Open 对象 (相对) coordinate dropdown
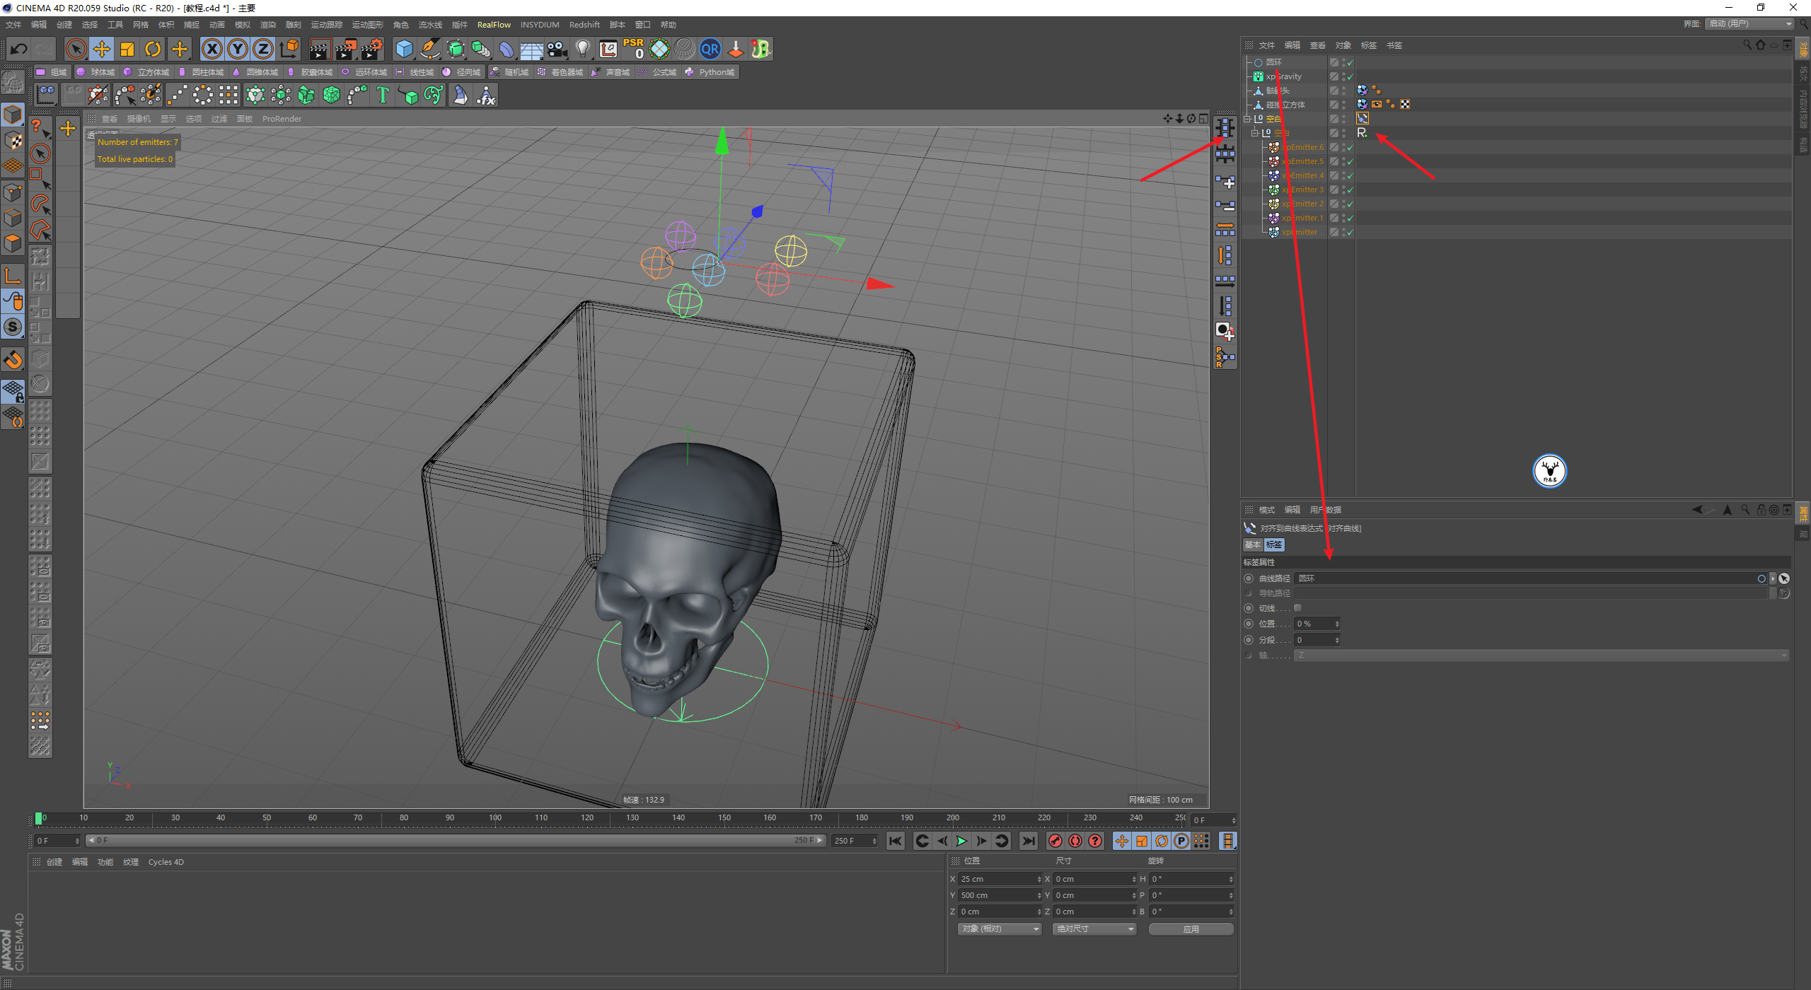The image size is (1811, 990). point(999,928)
